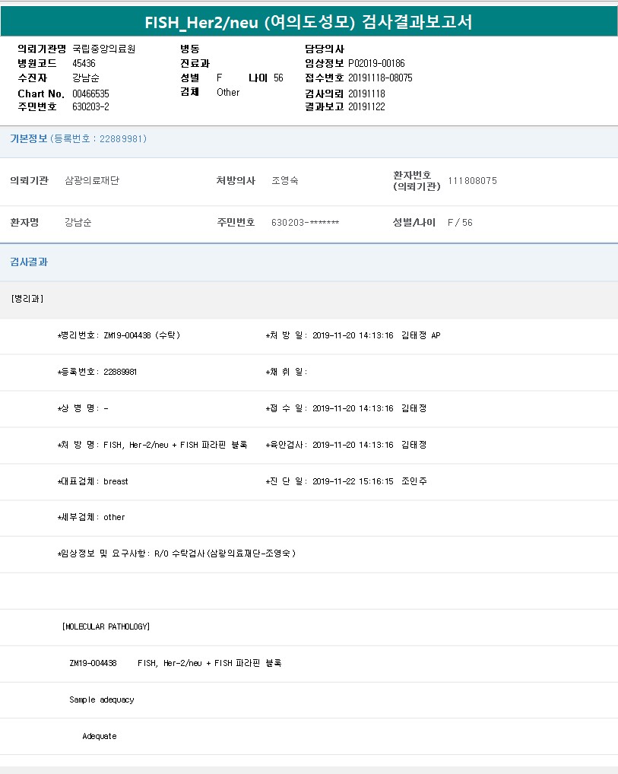This screenshot has width=618, height=774.
Task: Click the 결과보고 date 20191122
Action: point(366,106)
